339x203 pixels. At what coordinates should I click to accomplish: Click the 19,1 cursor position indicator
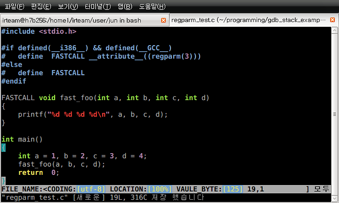pos(256,189)
